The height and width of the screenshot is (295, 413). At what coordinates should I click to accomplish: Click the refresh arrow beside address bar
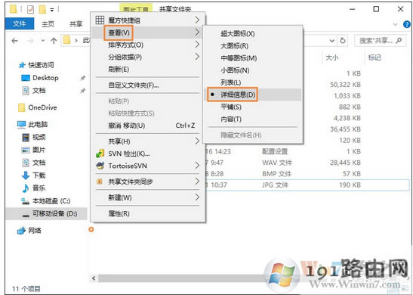tap(343, 41)
